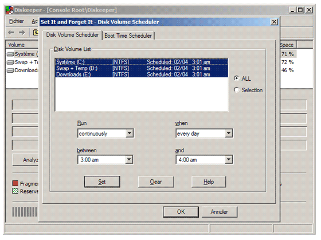321x240 pixels.
Task: Click the folder-up toolbar icon
Action: (36, 32)
